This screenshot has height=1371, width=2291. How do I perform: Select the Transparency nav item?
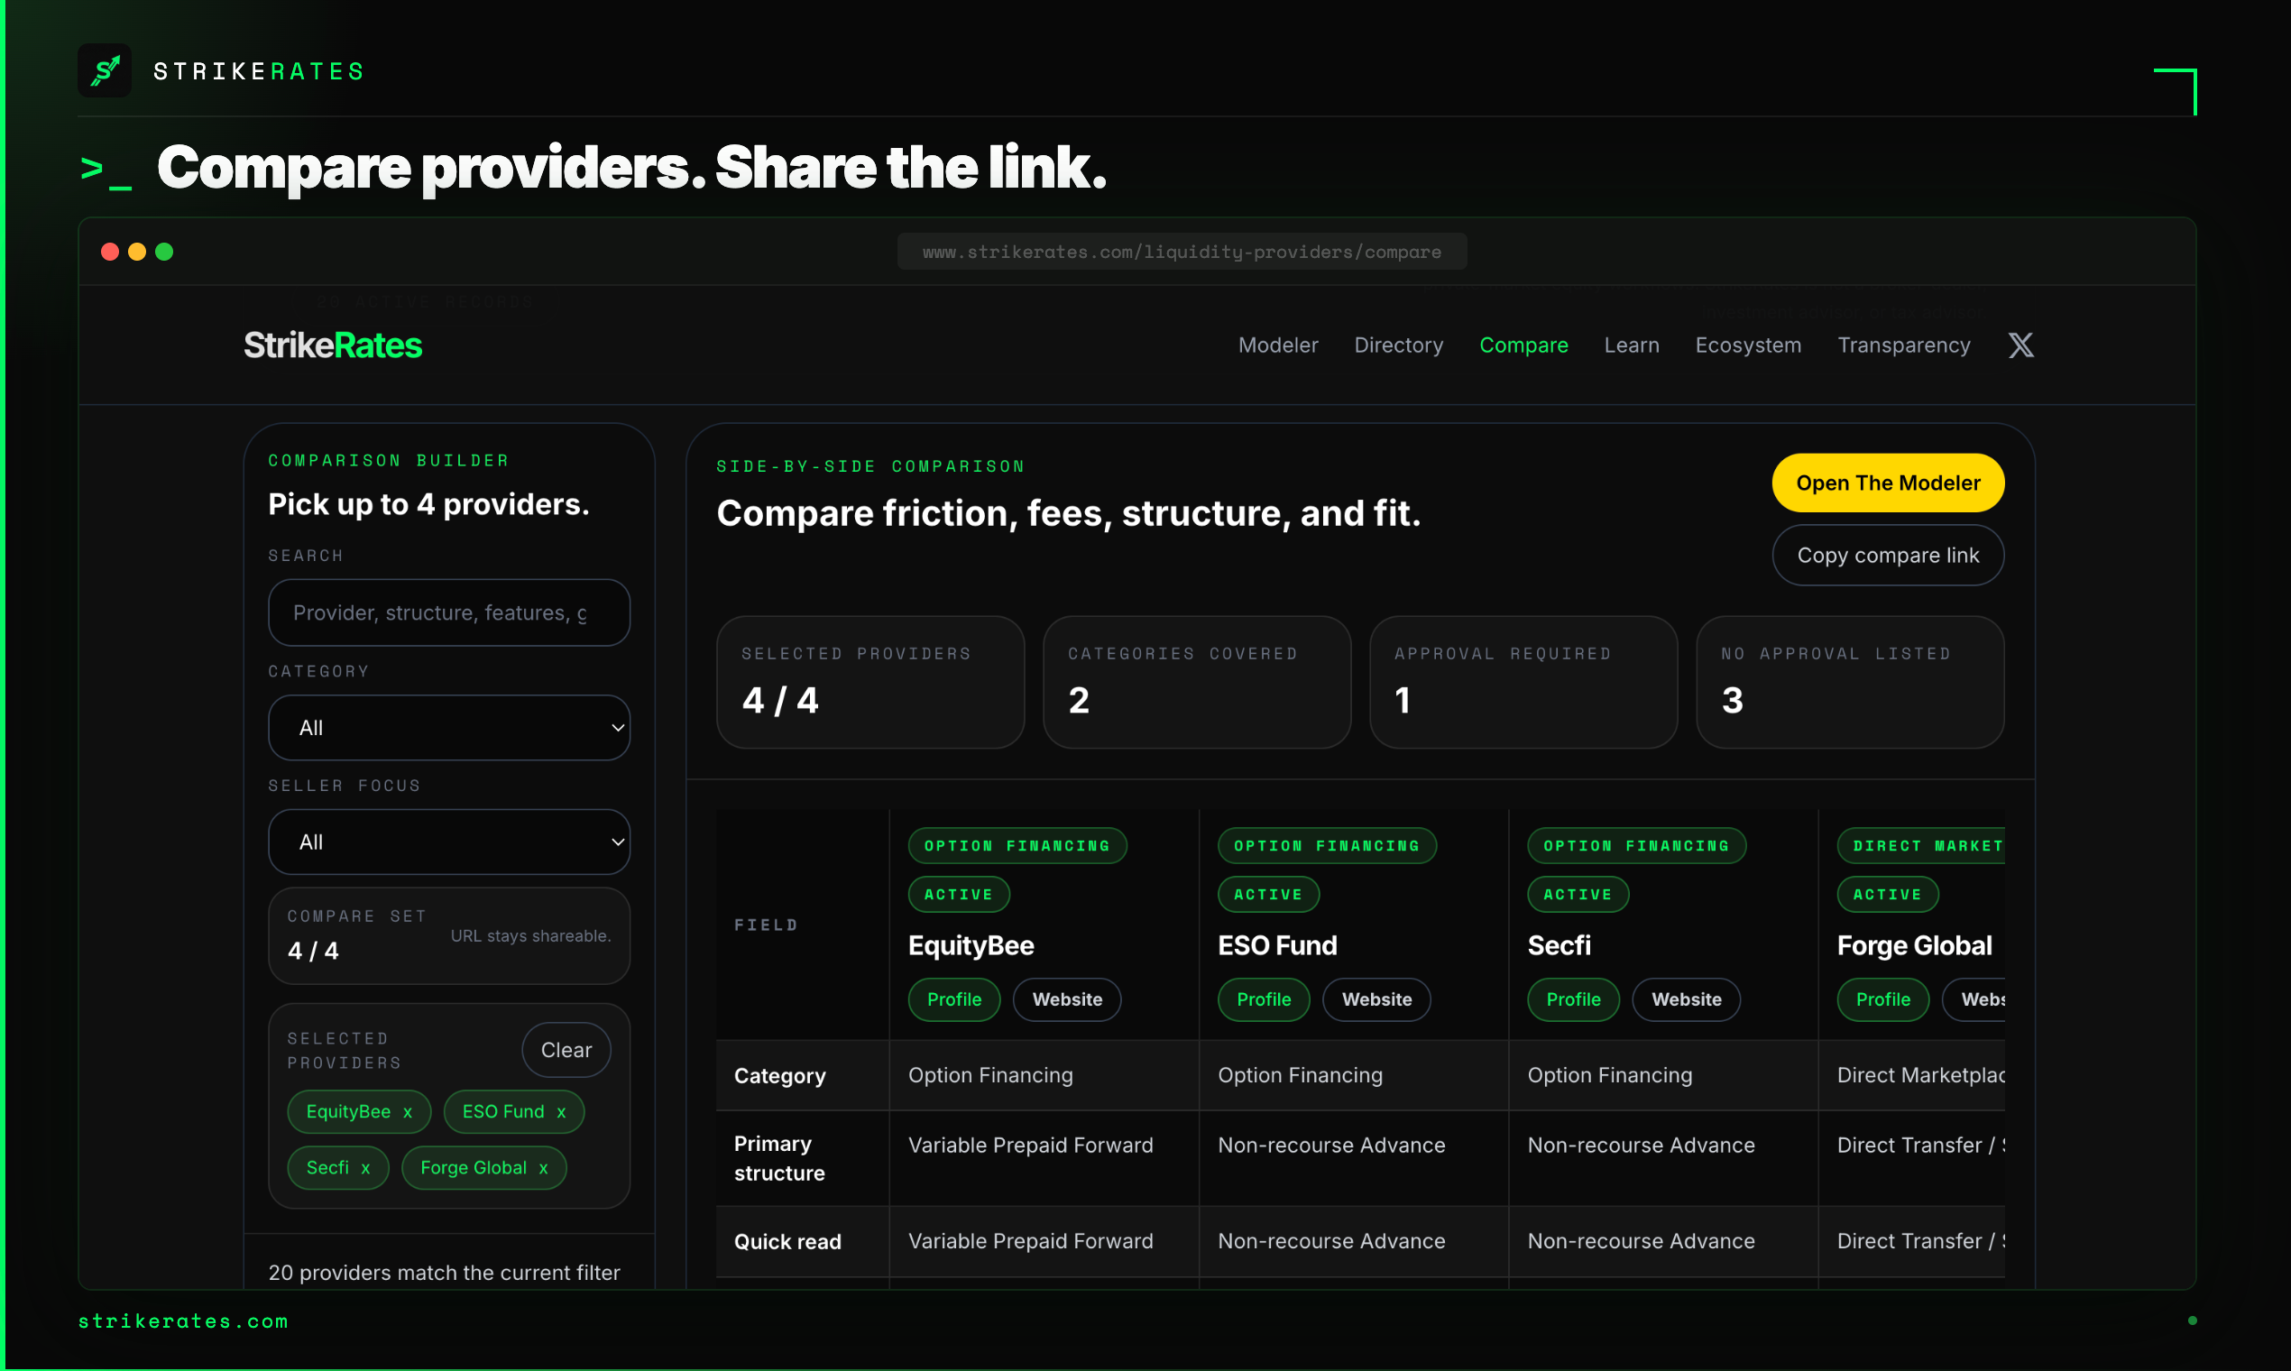[1903, 345]
